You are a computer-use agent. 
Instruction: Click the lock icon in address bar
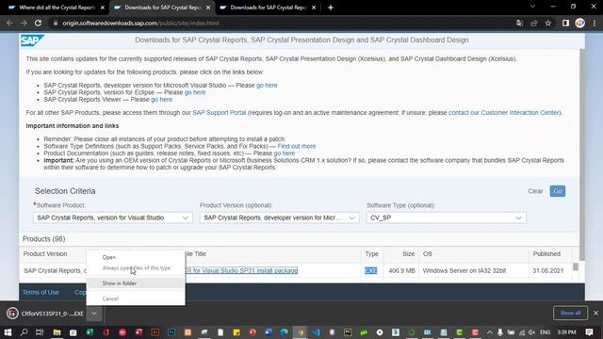(x=56, y=23)
